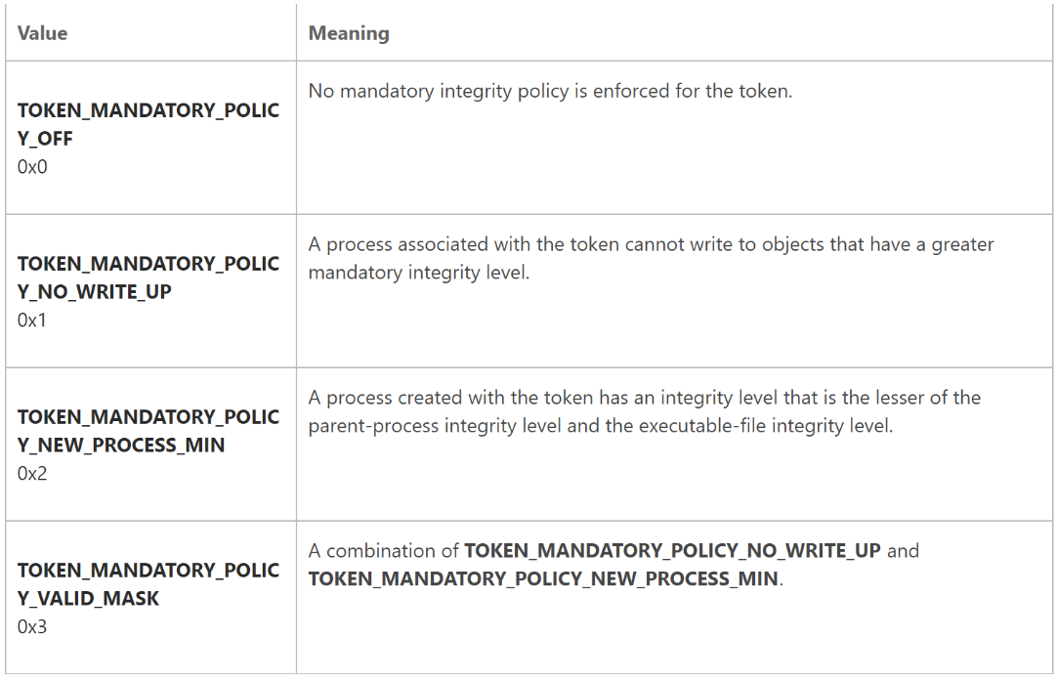Viewport: 1057px width, 681px height.
Task: Click the Value column header
Action: point(42,33)
